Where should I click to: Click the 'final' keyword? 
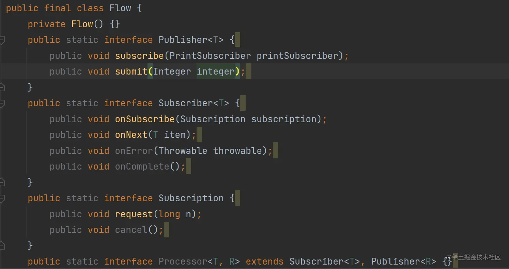tap(58, 9)
